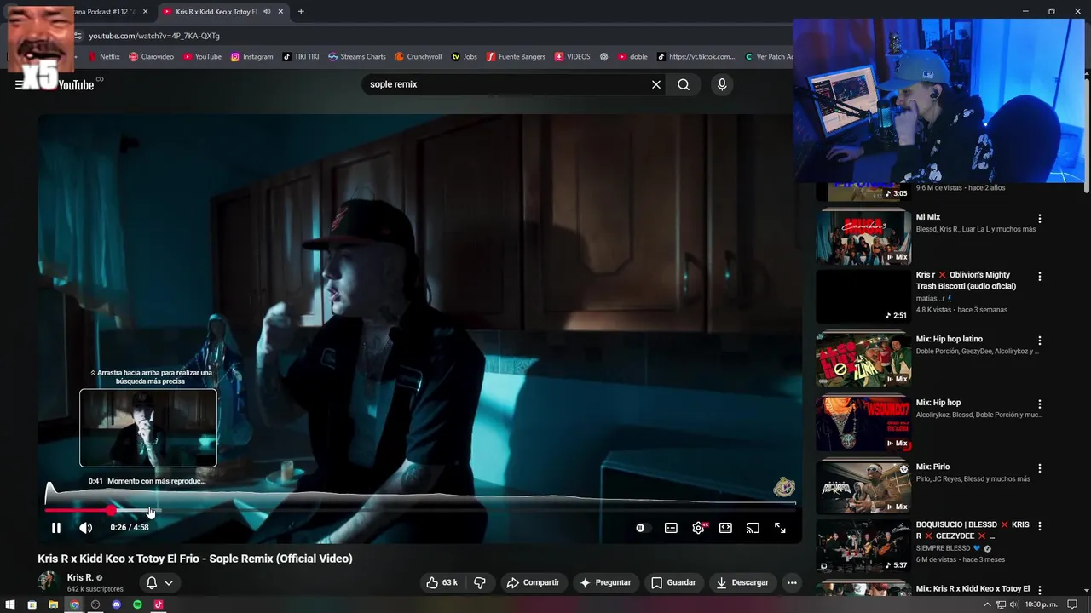Click the search magnifier button

[684, 84]
